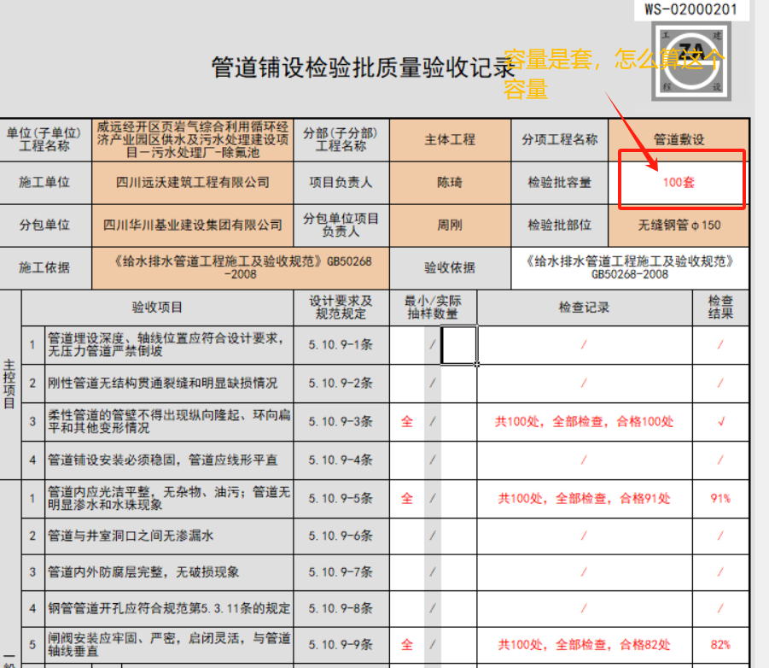769x668 pixels.
Task: Click record 共100处,全部检查,合格82处
Action: (x=584, y=645)
